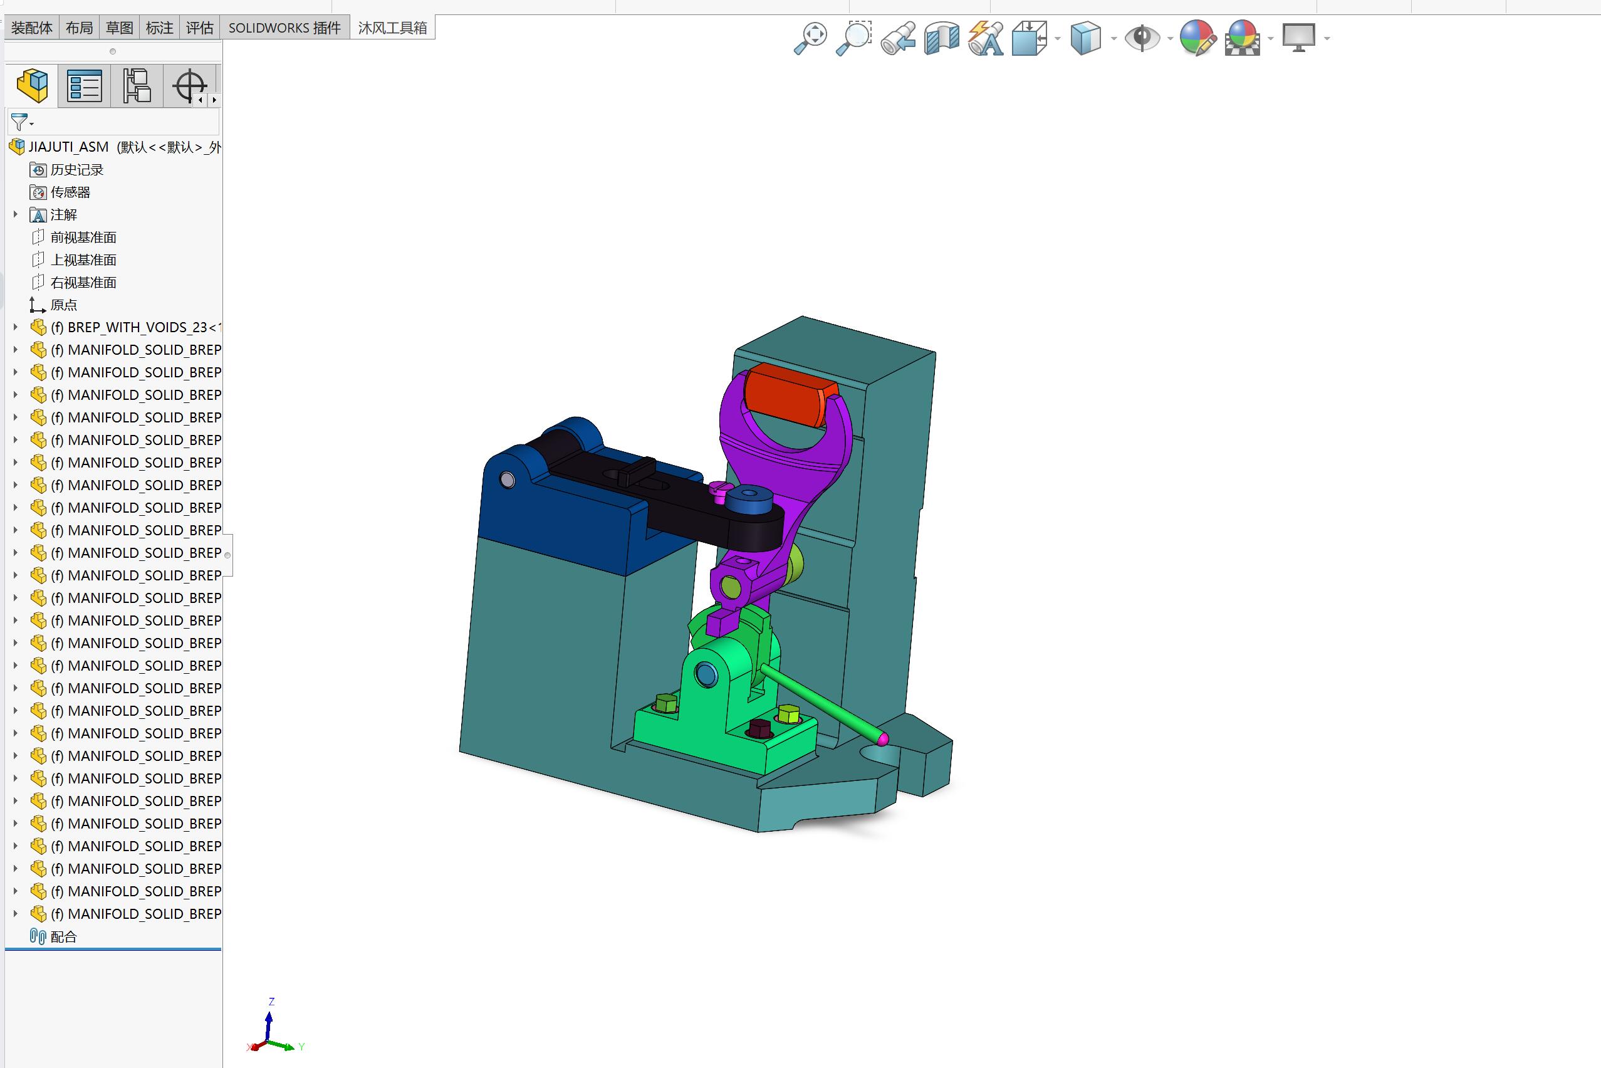Select the 配合 mates folder
This screenshot has height=1068, width=1601.
point(54,936)
